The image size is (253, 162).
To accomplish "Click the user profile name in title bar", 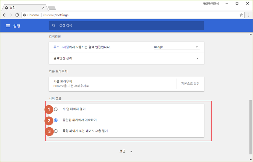I will [211, 4].
